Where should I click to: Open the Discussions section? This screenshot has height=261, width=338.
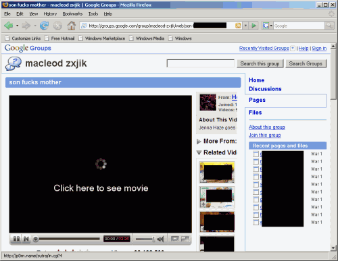[x=265, y=89]
